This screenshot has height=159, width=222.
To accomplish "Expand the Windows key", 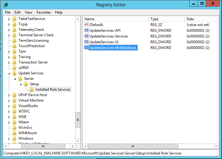I will (x=9, y=139).
